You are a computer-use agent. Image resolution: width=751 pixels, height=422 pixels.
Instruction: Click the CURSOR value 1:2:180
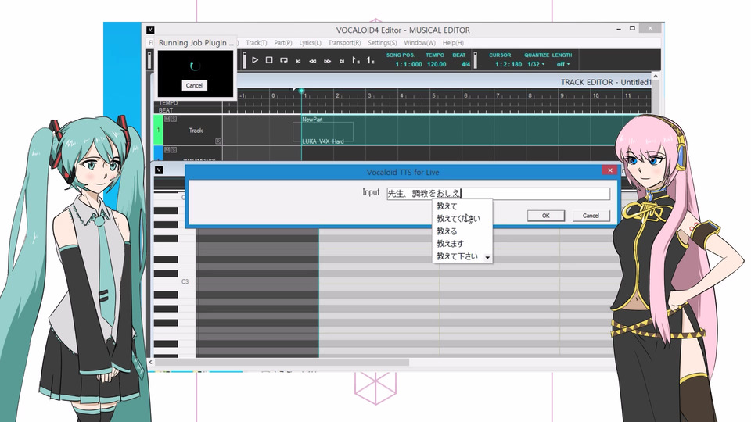[508, 64]
